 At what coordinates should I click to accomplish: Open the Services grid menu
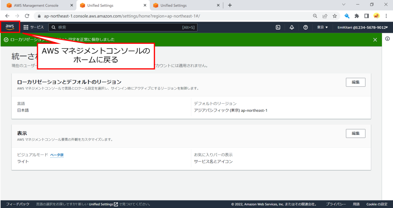click(33, 27)
